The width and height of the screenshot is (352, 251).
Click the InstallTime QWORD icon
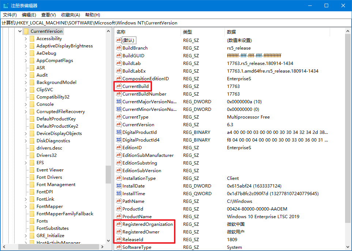(x=118, y=193)
